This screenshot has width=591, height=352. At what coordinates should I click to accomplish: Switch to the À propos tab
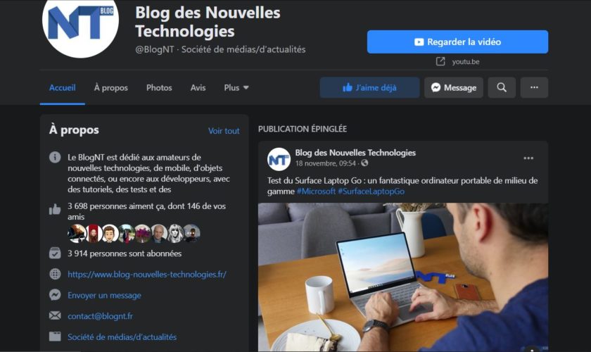tap(111, 87)
